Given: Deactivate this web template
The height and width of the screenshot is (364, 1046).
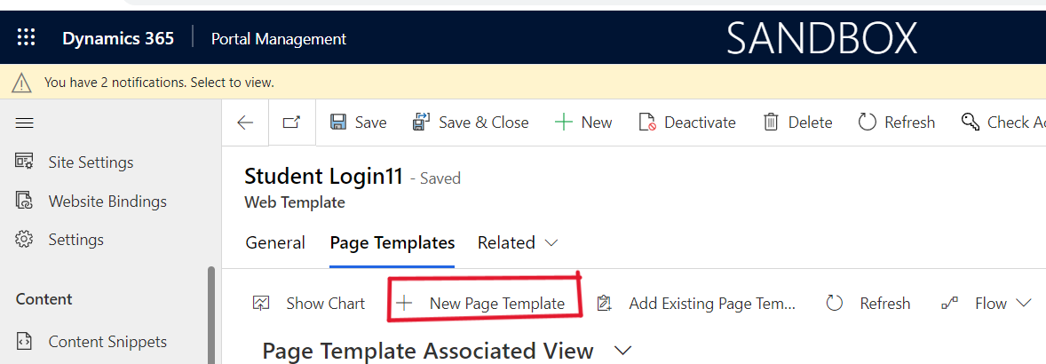Looking at the screenshot, I should click(x=687, y=123).
